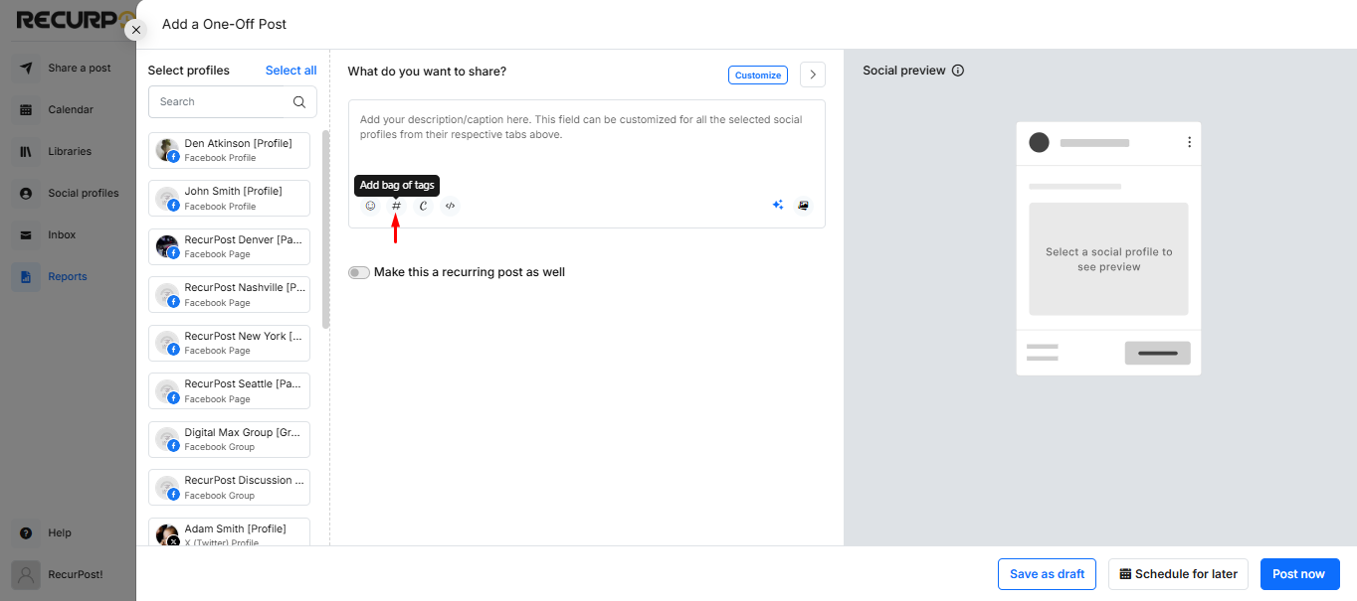The height and width of the screenshot is (601, 1357).
Task: Expand the right chevron next to Customize
Action: point(813,75)
